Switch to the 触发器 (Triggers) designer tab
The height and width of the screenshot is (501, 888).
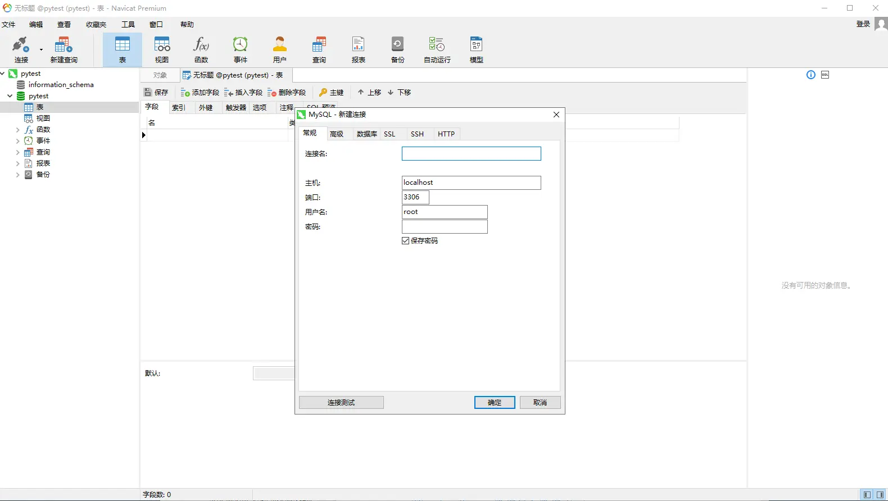236,107
